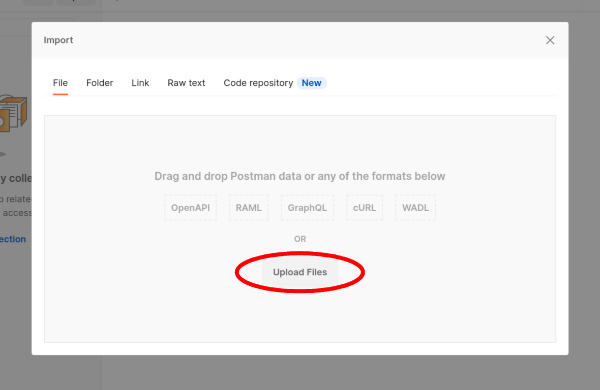
Task: Click the OR separator label
Action: [x=300, y=239]
